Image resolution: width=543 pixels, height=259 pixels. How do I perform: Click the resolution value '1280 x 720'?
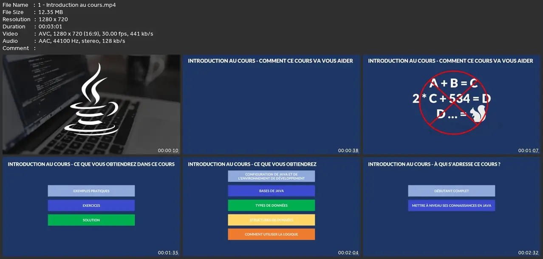53,19
